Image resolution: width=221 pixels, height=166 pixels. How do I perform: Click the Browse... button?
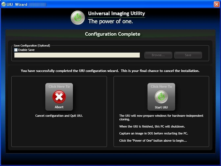(158, 55)
